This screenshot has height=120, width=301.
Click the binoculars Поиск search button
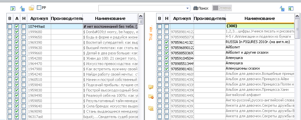pyautogui.click(x=201, y=8)
